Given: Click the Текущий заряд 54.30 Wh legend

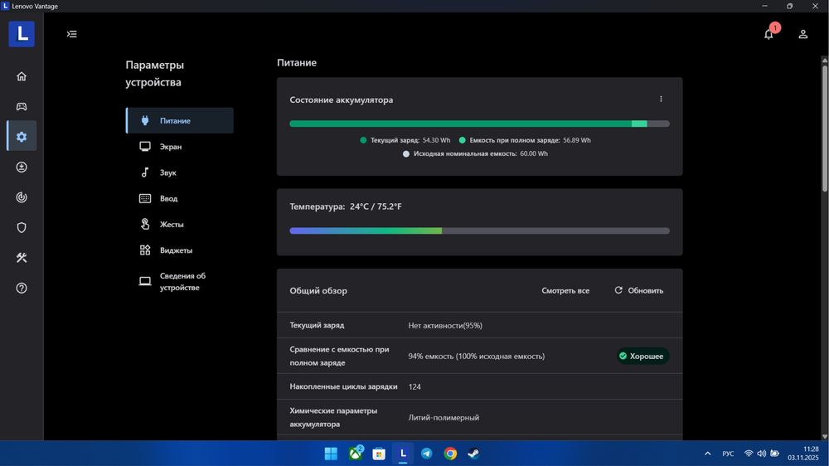Looking at the screenshot, I should coord(405,140).
